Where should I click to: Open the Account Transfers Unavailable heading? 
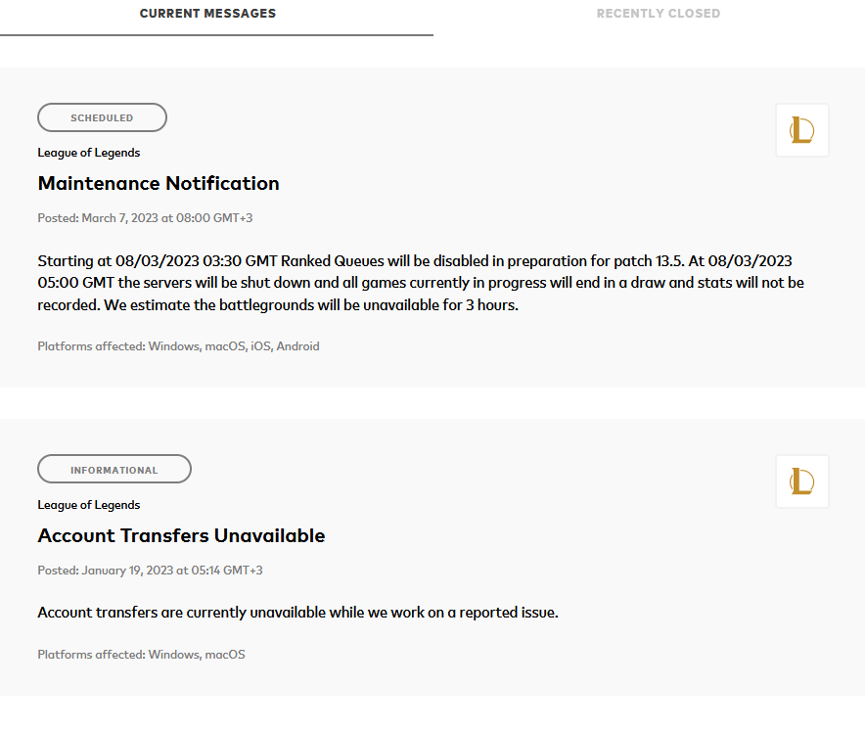tap(181, 535)
